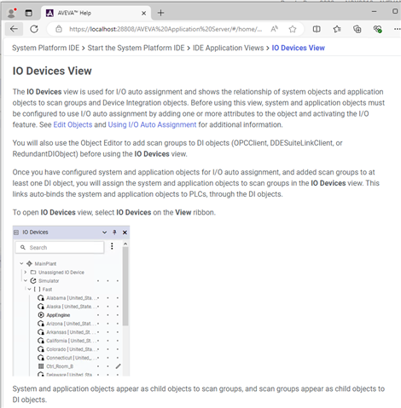Open Browser essentials icon
The image size is (401, 408).
[x=378, y=29]
